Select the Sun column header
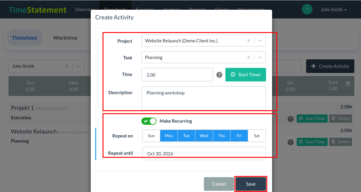Image resolution: width=361 pixels, height=192 pixels. [30, 86]
